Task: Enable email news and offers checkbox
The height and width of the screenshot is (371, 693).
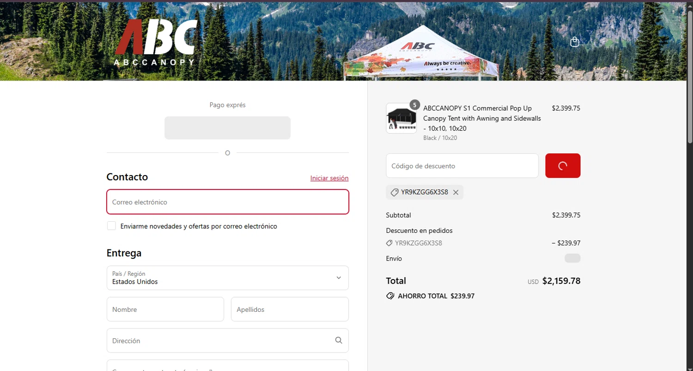Action: coord(111,226)
